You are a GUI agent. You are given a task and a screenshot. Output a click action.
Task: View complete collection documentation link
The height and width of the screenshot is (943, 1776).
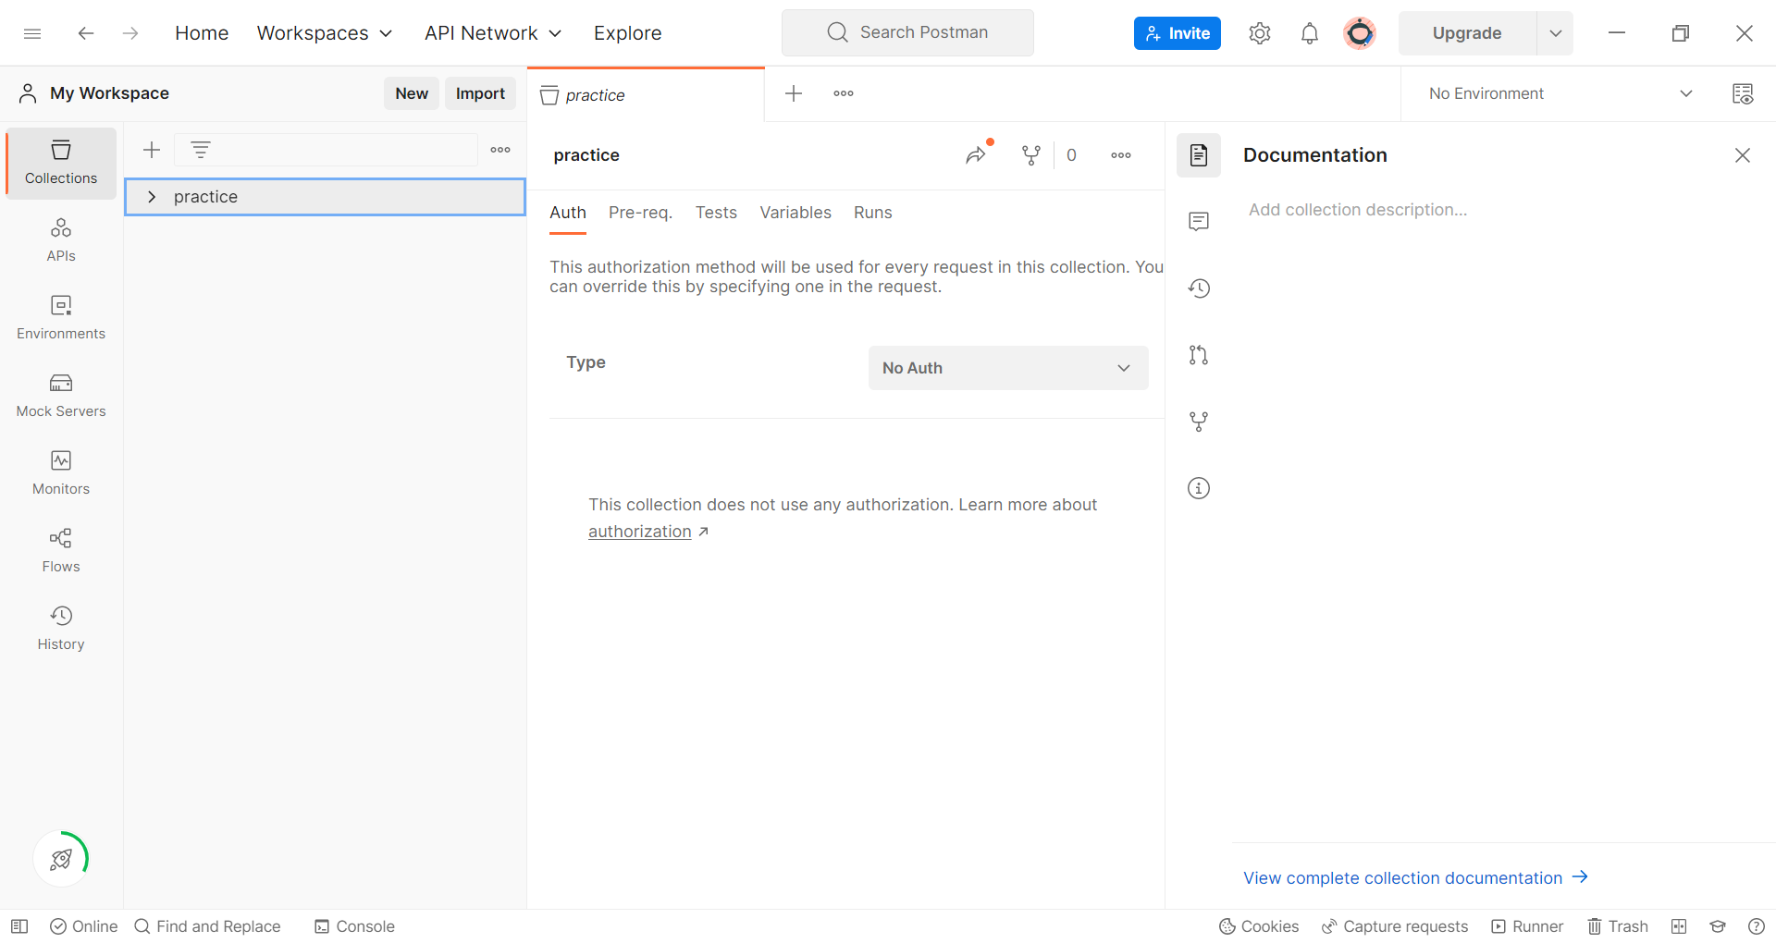[x=1415, y=877]
